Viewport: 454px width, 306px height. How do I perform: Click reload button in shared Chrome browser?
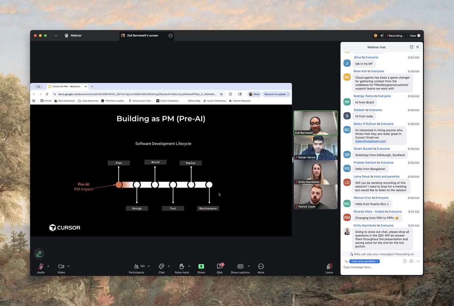tap(47, 94)
